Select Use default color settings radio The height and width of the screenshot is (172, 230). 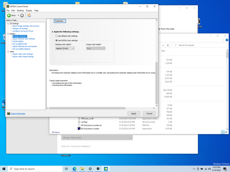pyautogui.click(x=56, y=36)
